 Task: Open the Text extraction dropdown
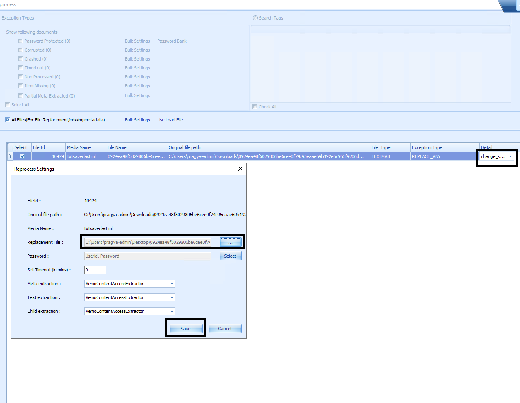click(172, 297)
